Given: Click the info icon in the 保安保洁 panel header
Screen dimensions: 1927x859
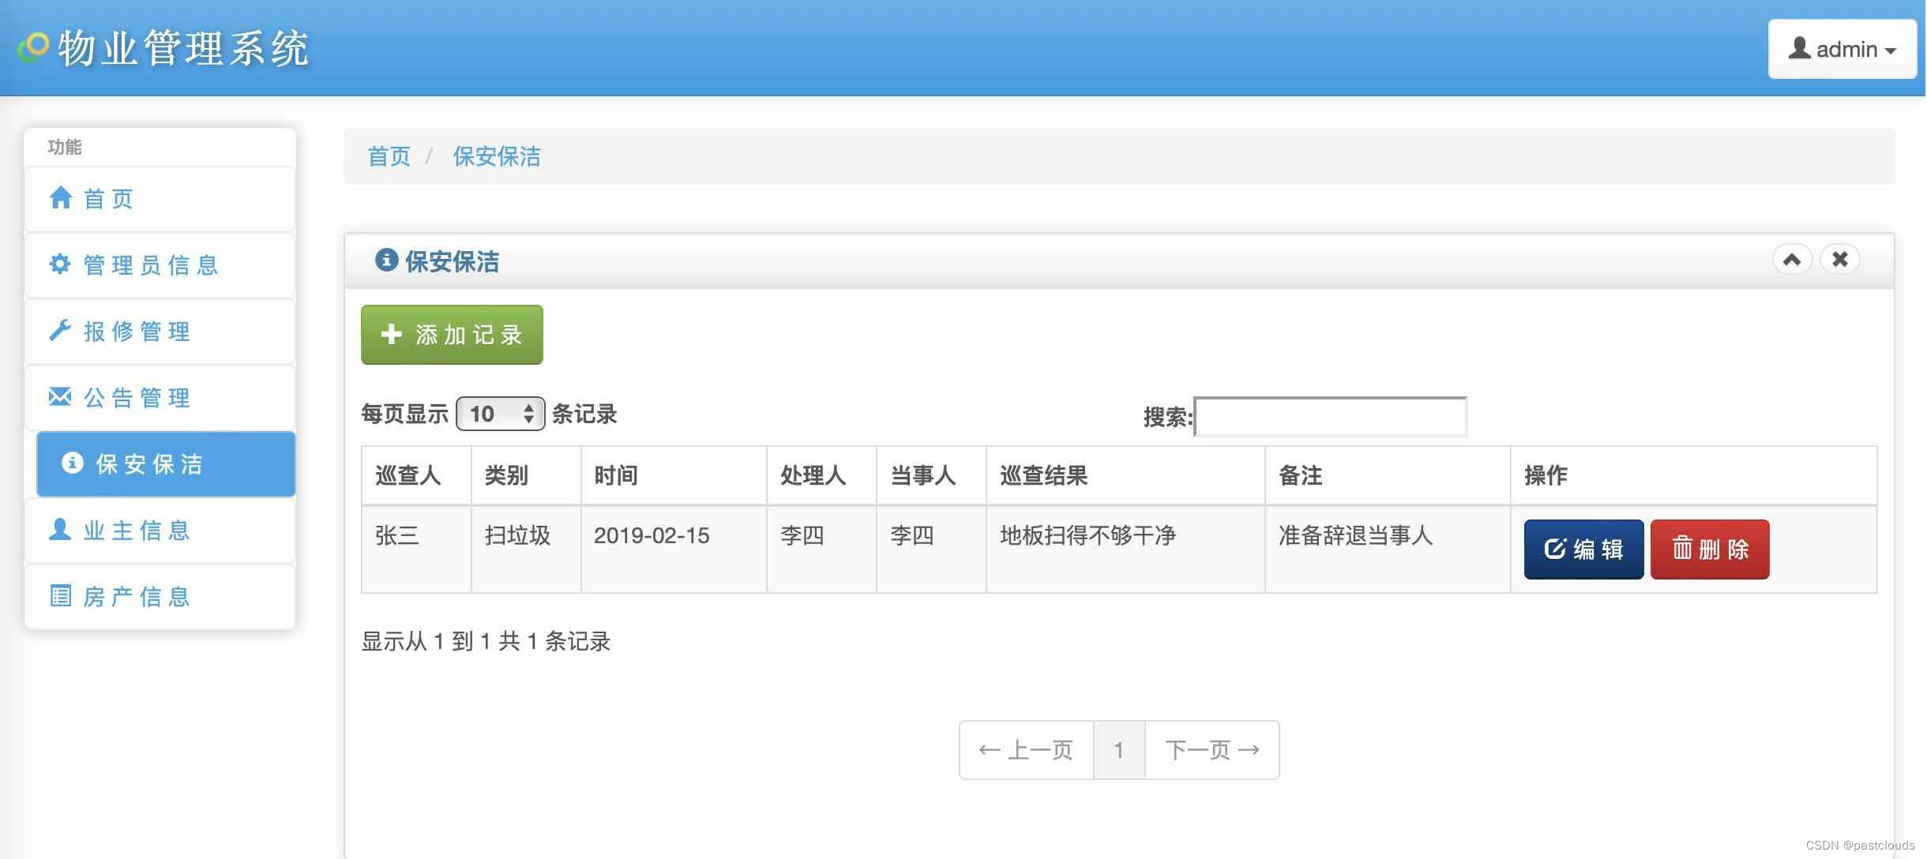Looking at the screenshot, I should coord(386,260).
